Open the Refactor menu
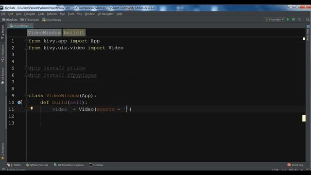Screen dimensions: 311x175 52,14
